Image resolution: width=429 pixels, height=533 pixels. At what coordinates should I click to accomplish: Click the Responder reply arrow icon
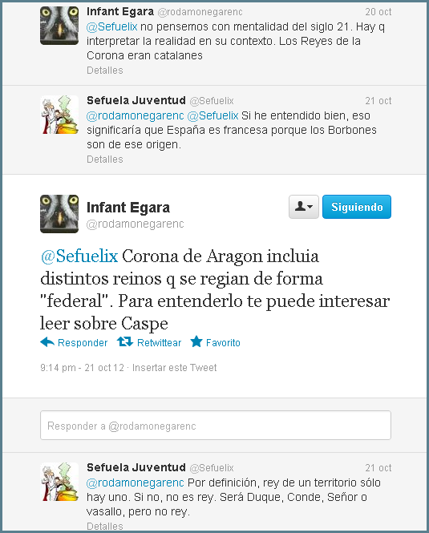[x=47, y=342]
